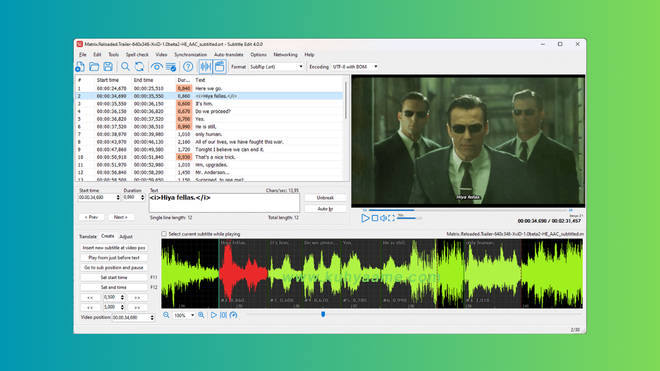Open the Tools menu
Viewport: 660px width, 371px height.
click(x=113, y=55)
